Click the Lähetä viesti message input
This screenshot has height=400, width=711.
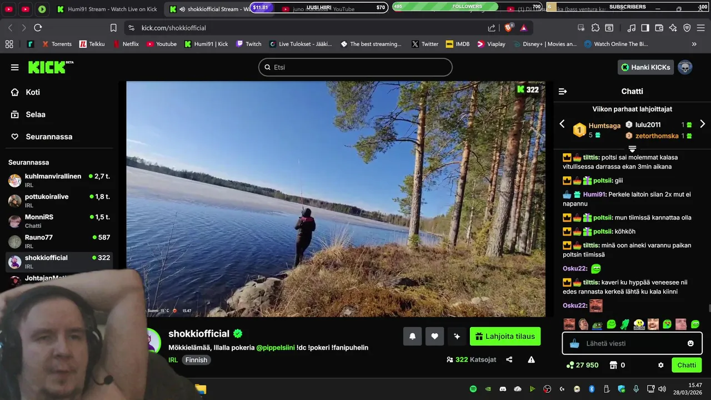(633, 343)
